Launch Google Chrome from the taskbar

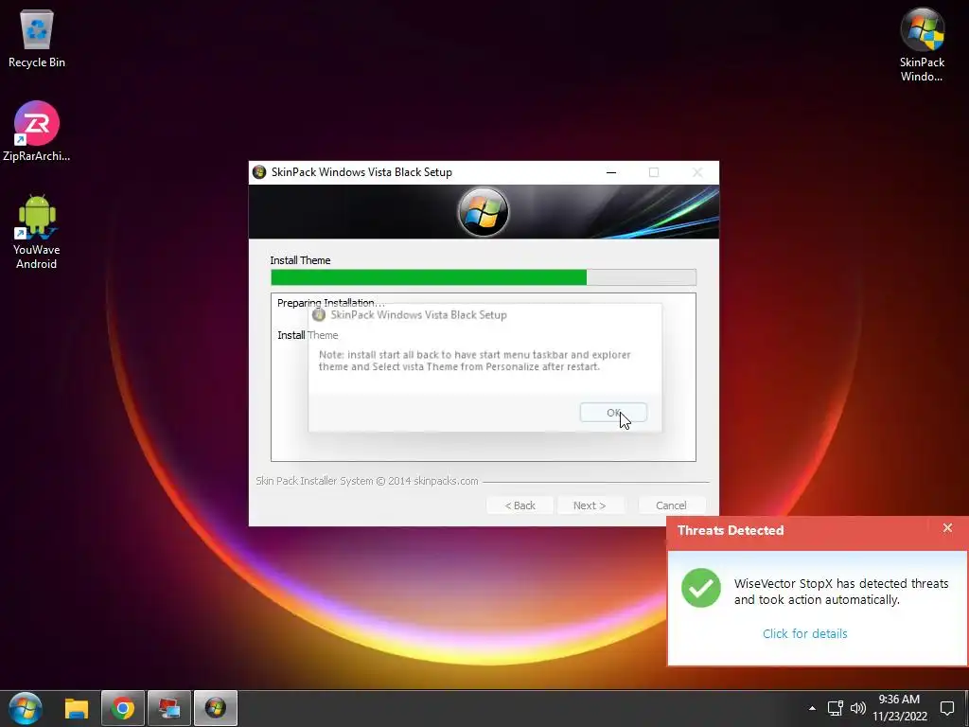click(x=123, y=708)
